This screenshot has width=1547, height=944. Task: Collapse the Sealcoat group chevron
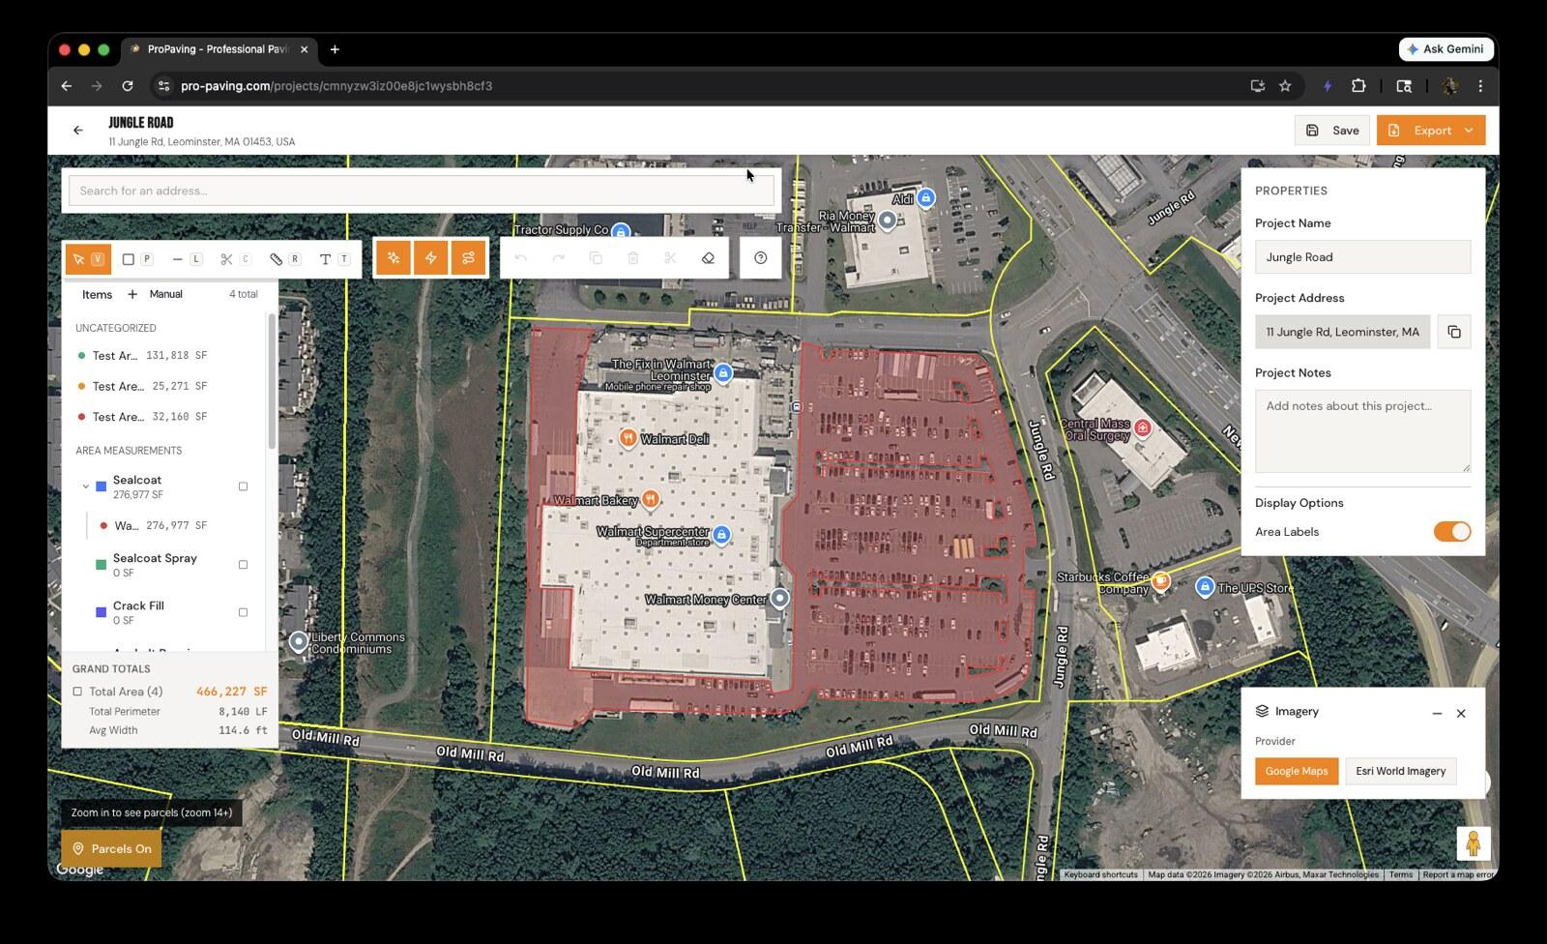coord(85,487)
